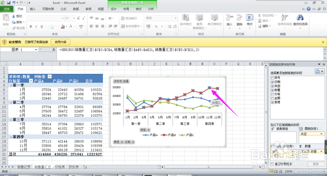
Task: Collapse the 第一季 group in pivot table
Action: pyautogui.click(x=11, y=85)
